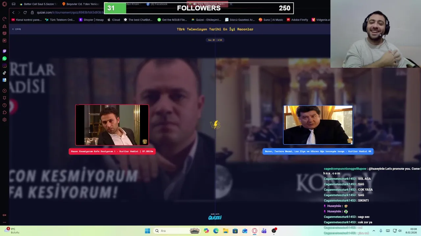Viewport: 421px width, 236px height.
Task: Open the GX gamepad icon in tab bar
Action: [13, 4]
